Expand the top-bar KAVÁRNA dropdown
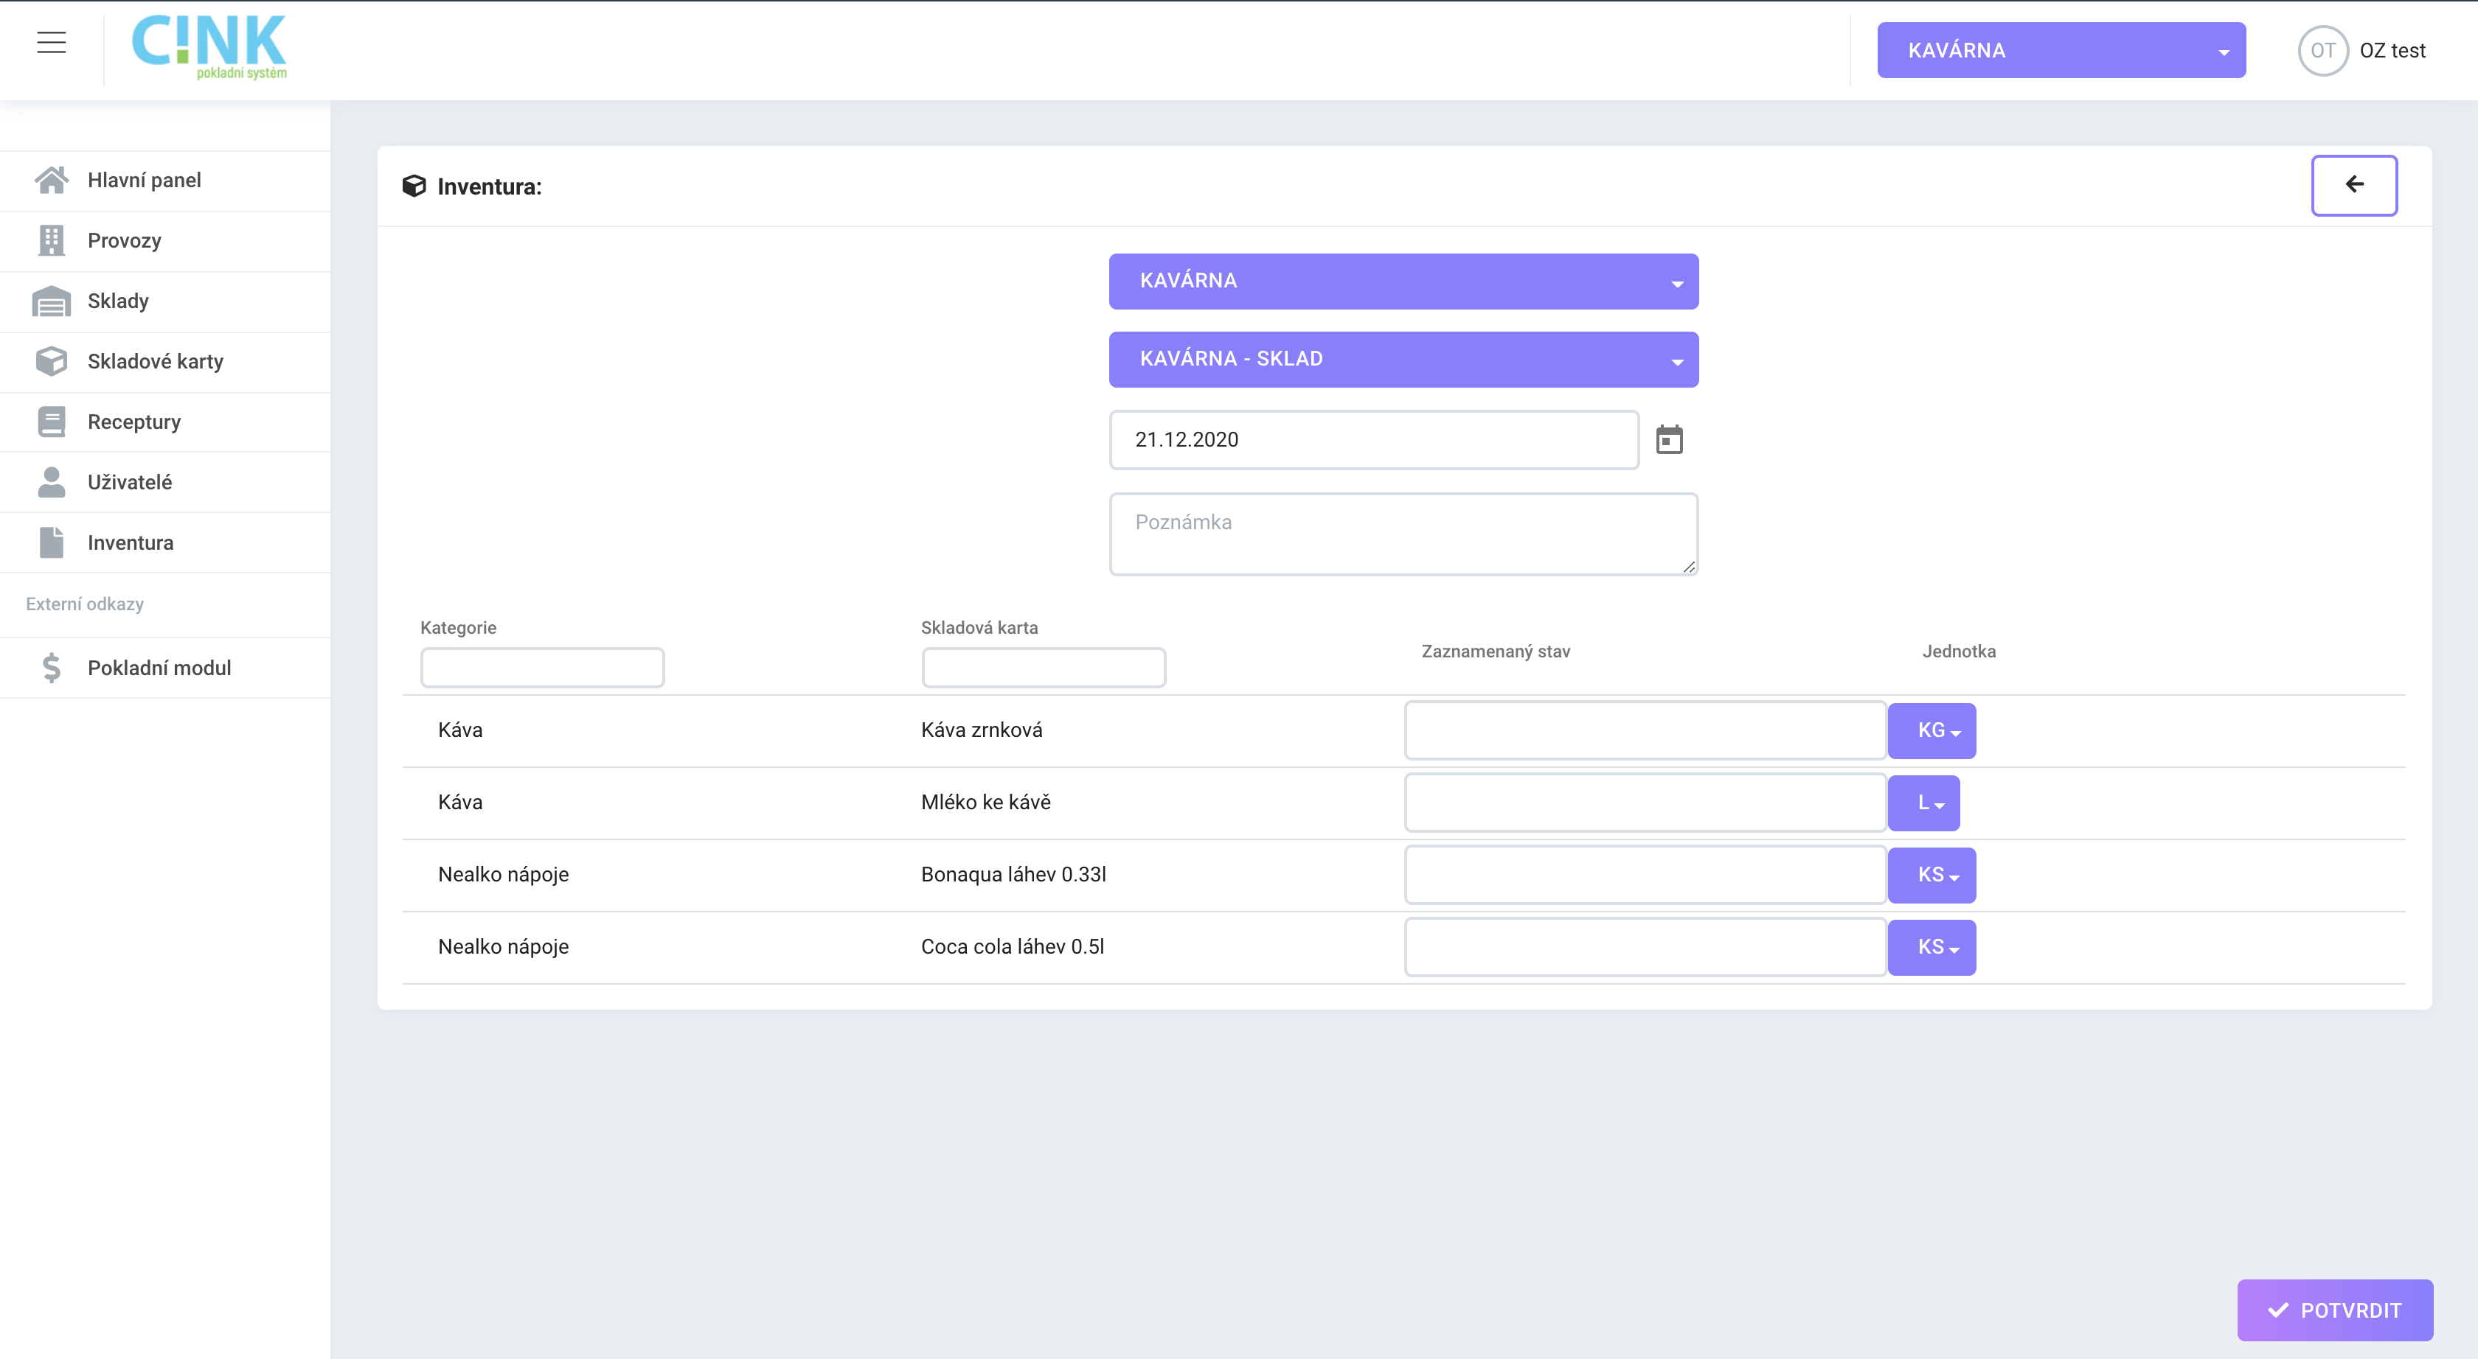The image size is (2478, 1359). pyautogui.click(x=2061, y=50)
